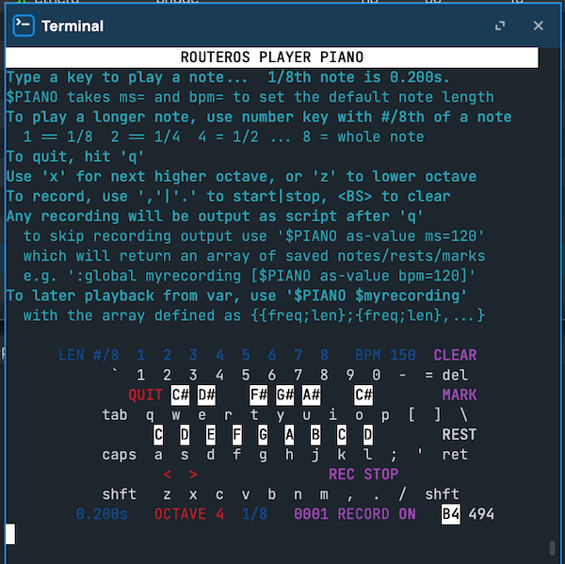
Task: Click the 'shft' label beside '/'
Action: [443, 494]
